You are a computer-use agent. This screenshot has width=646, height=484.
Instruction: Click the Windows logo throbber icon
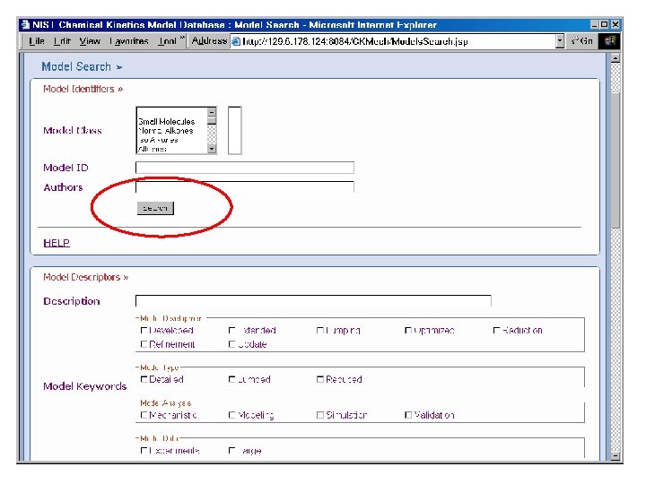tap(609, 41)
